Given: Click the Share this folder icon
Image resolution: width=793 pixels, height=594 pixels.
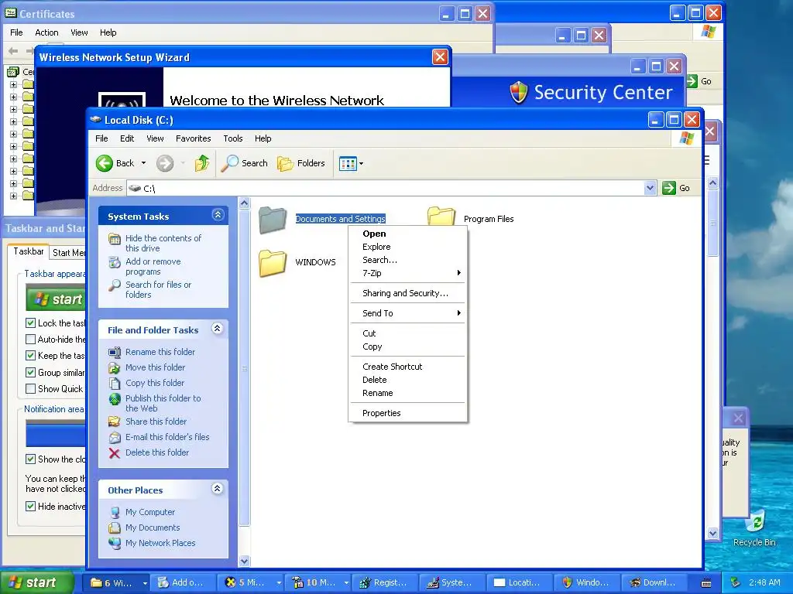Looking at the screenshot, I should click(115, 422).
